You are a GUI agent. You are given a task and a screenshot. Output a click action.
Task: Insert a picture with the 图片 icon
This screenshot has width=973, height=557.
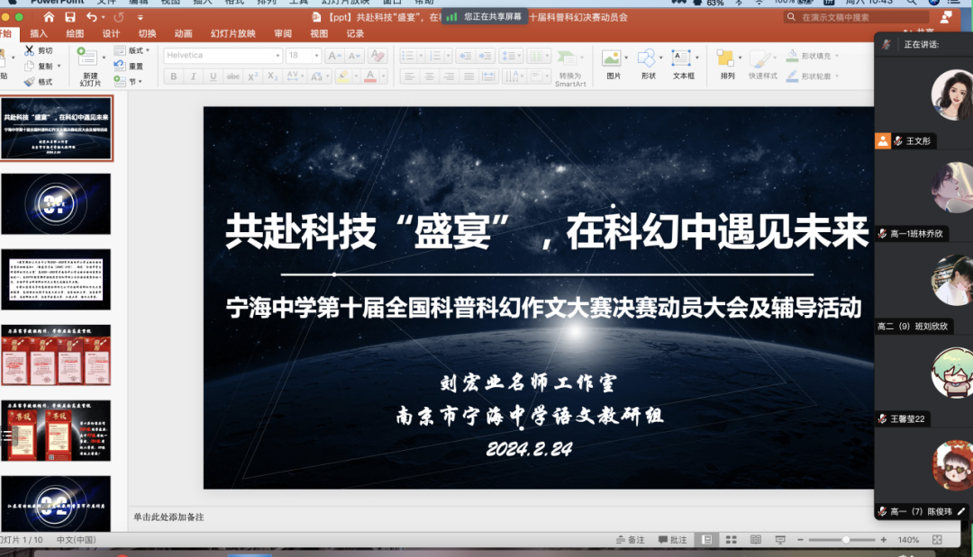coord(611,58)
